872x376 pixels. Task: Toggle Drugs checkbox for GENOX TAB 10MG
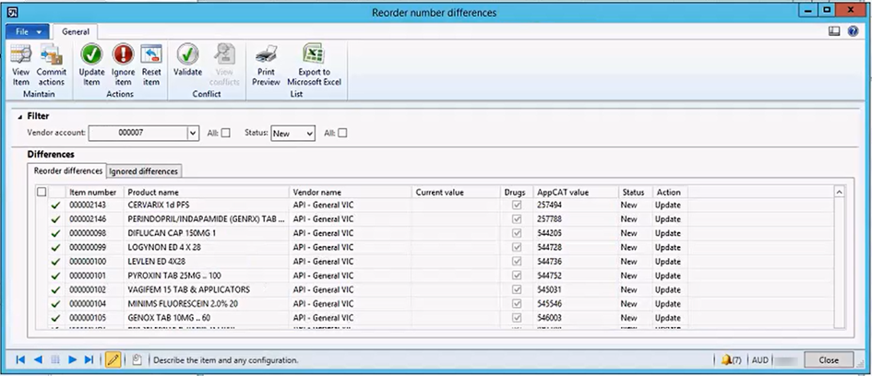click(517, 318)
